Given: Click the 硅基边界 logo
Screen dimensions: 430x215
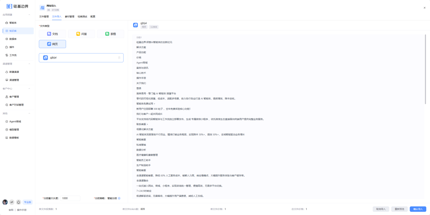Looking at the screenshot, I should tap(17, 6).
